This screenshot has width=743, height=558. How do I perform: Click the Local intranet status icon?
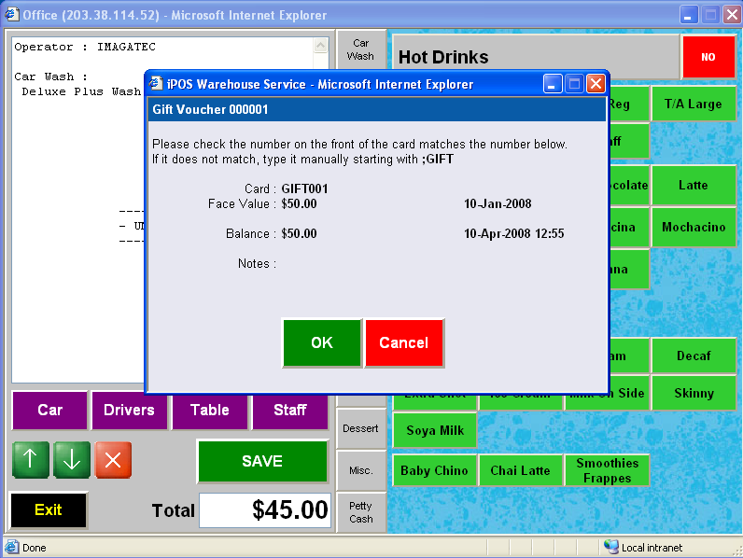(611, 548)
